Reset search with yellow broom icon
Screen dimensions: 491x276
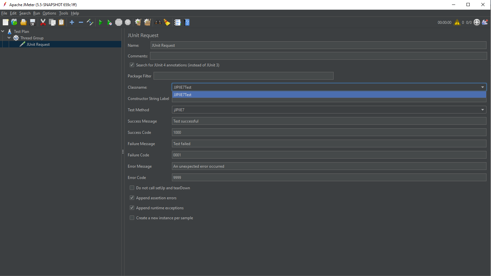167,22
